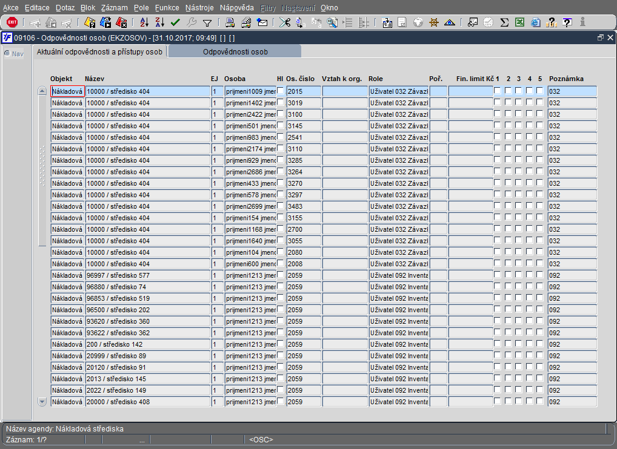Click Název '2013 / středisko 145'

pyautogui.click(x=147, y=379)
